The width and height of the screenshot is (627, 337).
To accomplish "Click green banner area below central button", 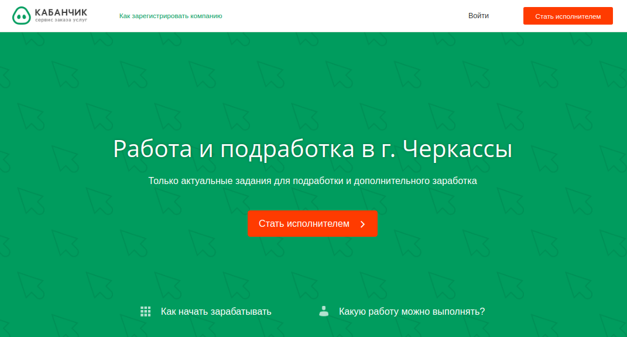I will 313,267.
